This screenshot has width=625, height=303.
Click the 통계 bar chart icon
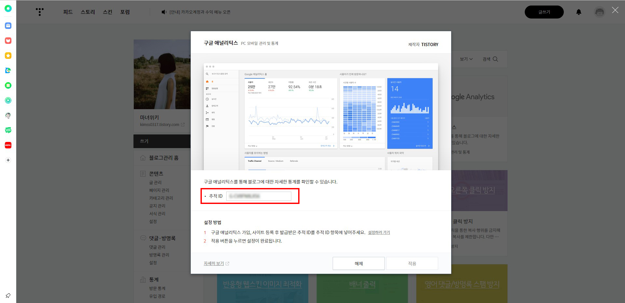coord(143,280)
